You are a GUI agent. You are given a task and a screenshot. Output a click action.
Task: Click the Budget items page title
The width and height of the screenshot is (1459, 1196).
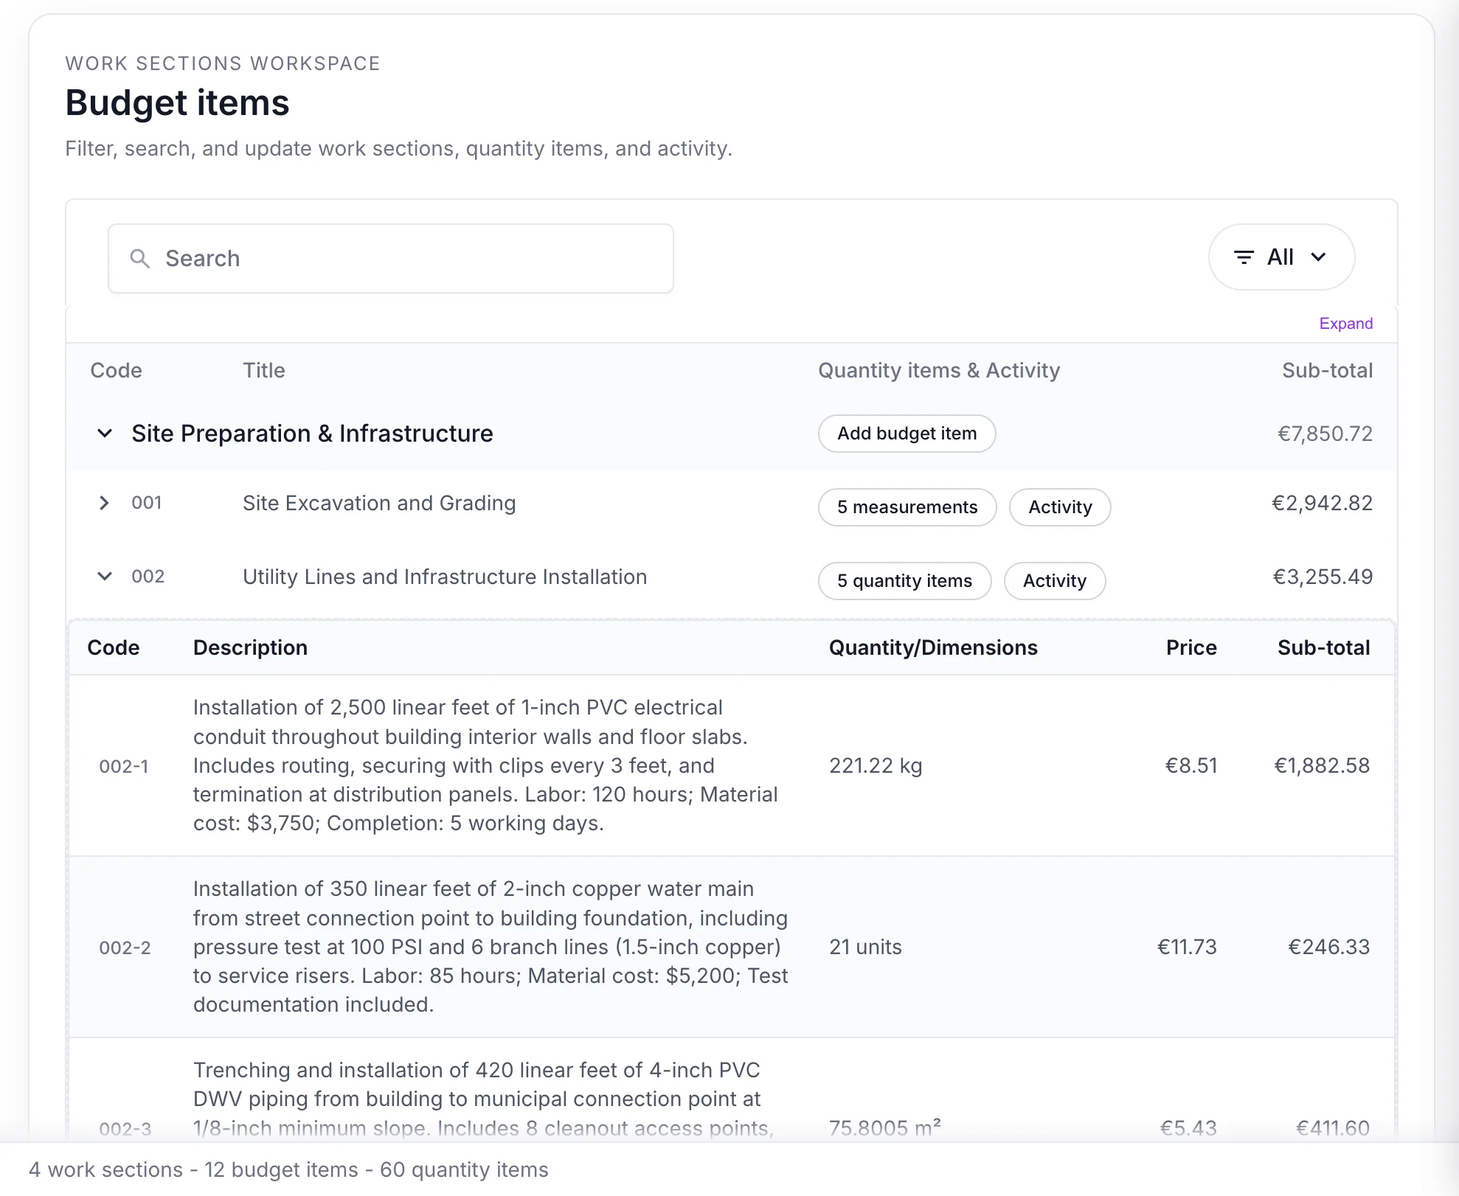point(177,103)
